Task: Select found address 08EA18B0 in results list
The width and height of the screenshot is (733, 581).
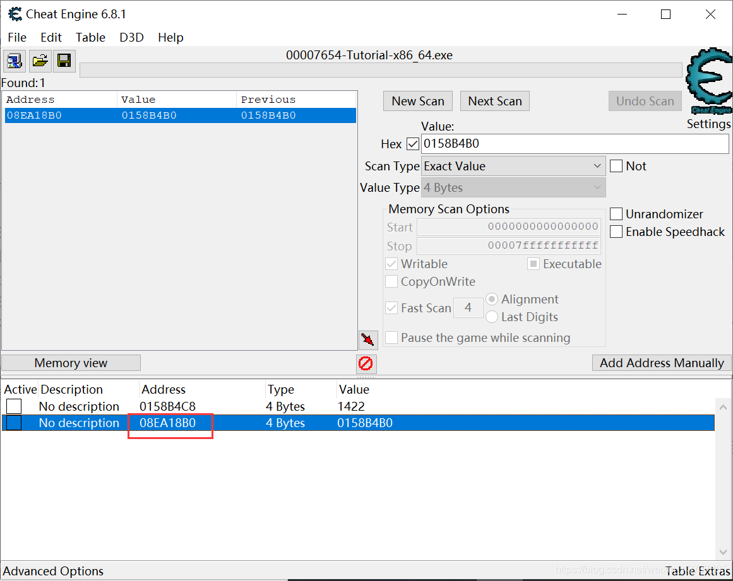Action: pos(181,115)
